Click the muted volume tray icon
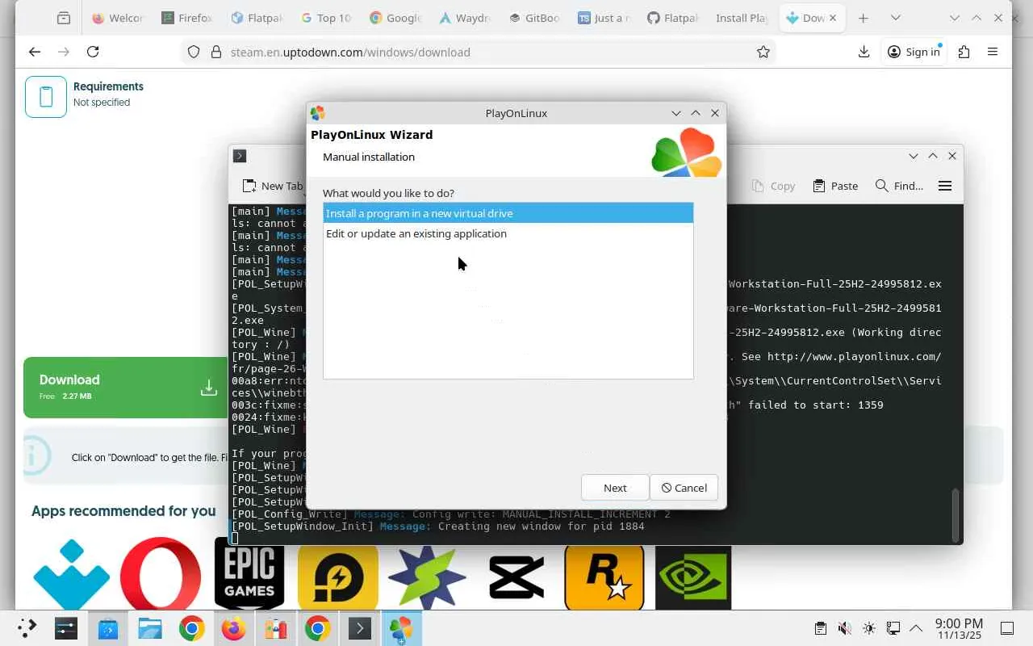The width and height of the screenshot is (1033, 646). [x=844, y=628]
